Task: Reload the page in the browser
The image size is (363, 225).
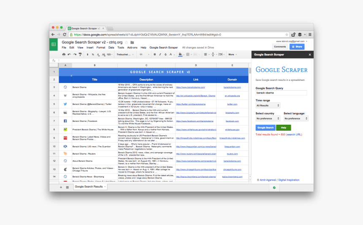Action: [65, 35]
